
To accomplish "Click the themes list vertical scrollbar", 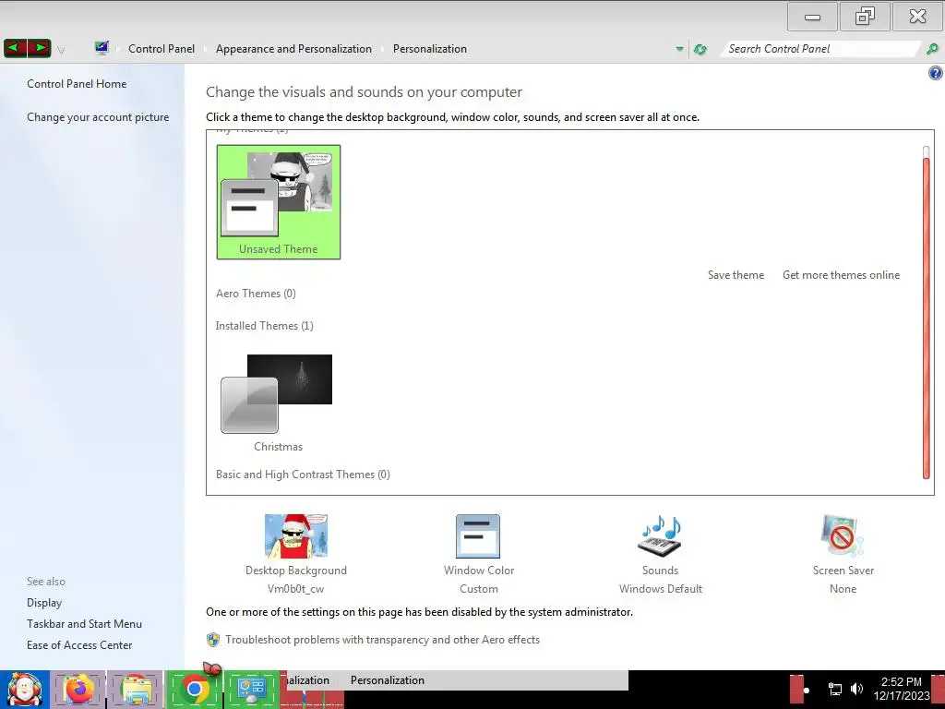I will click(927, 312).
